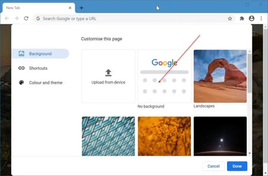Open Chrome three-dot menu

[261, 18]
